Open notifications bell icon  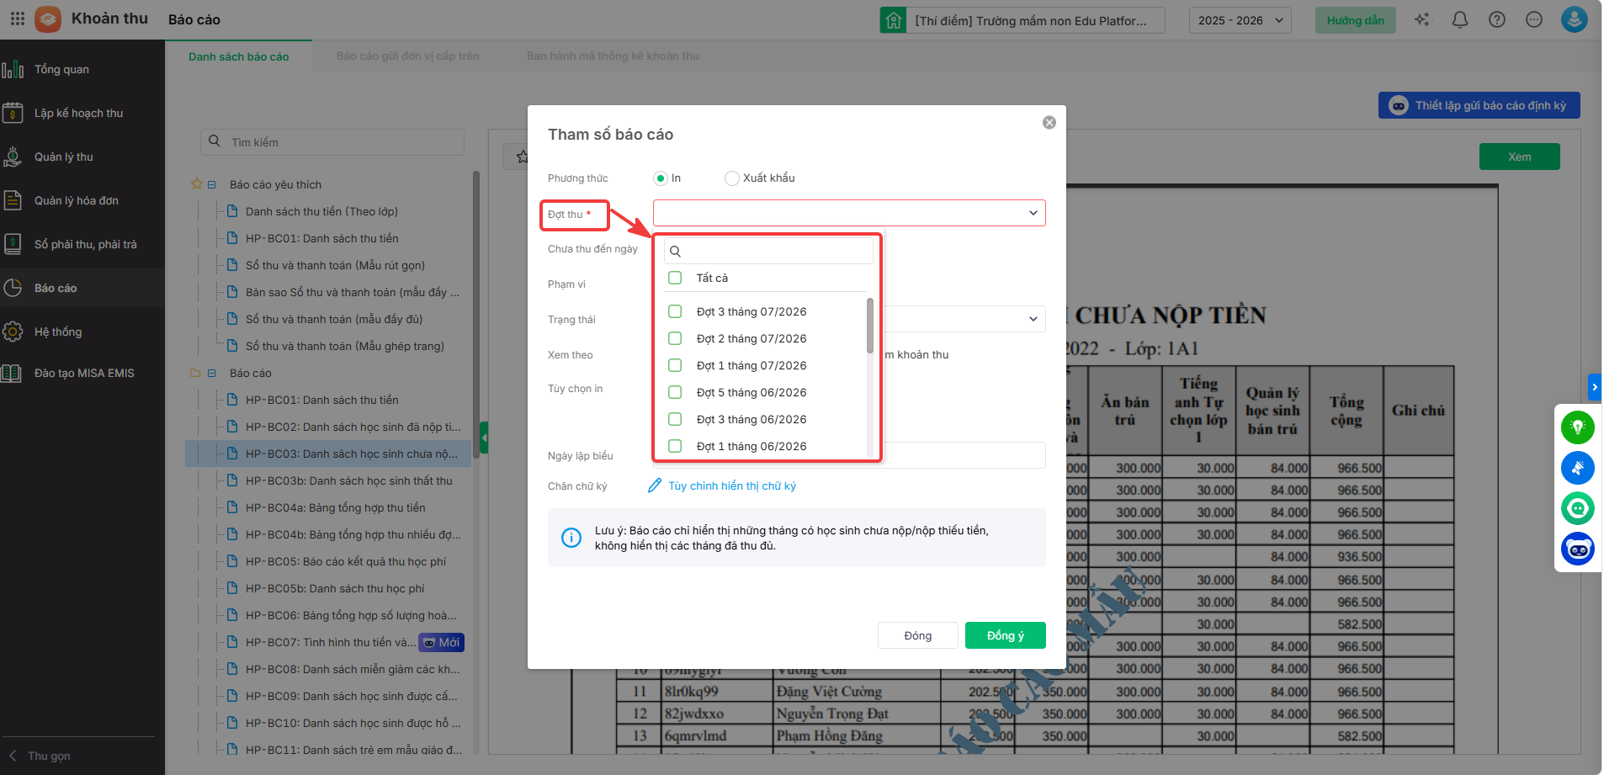point(1460,19)
